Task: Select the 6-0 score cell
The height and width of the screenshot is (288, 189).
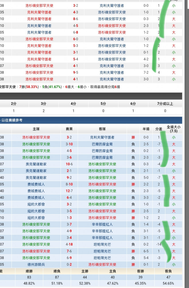Action: 76,39
